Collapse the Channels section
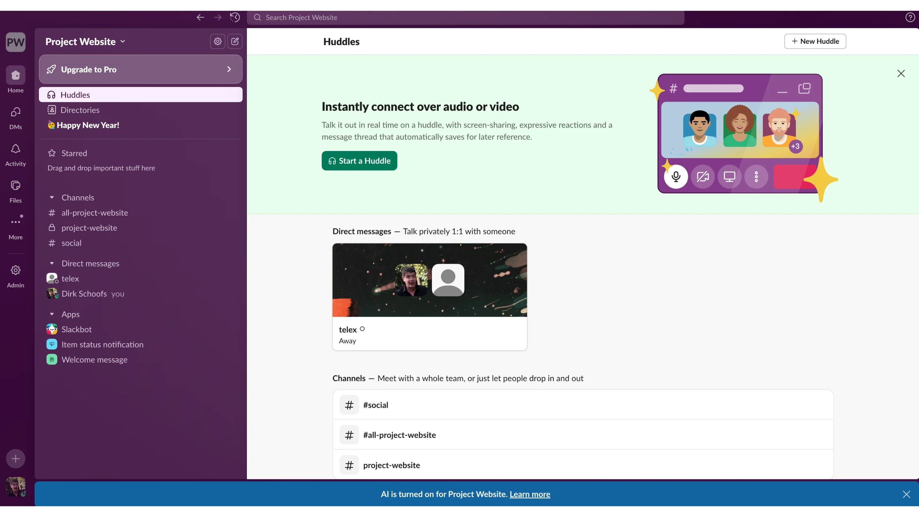 pyautogui.click(x=52, y=197)
